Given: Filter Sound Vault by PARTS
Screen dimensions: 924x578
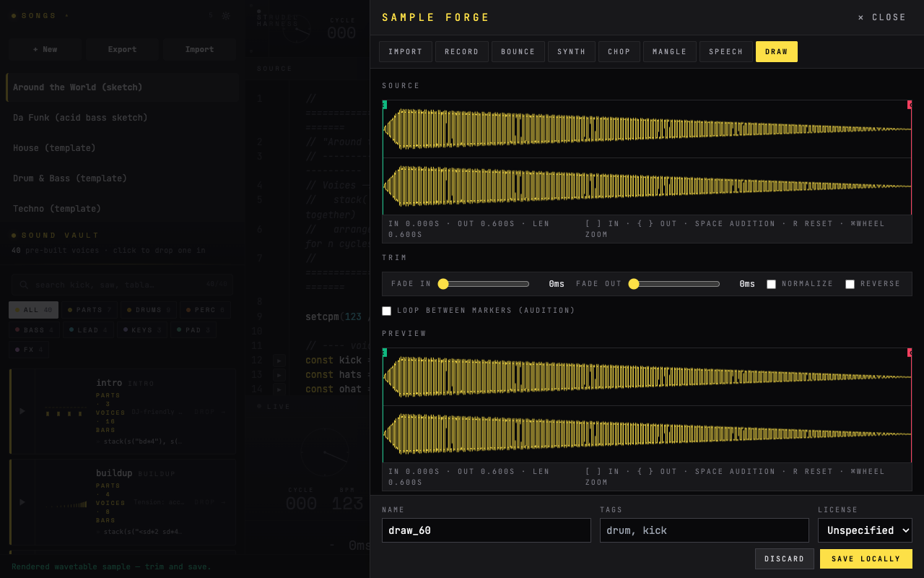Looking at the screenshot, I should point(90,310).
